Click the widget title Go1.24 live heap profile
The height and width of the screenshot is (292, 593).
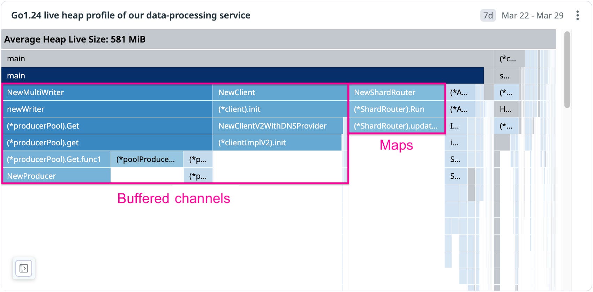click(x=130, y=15)
